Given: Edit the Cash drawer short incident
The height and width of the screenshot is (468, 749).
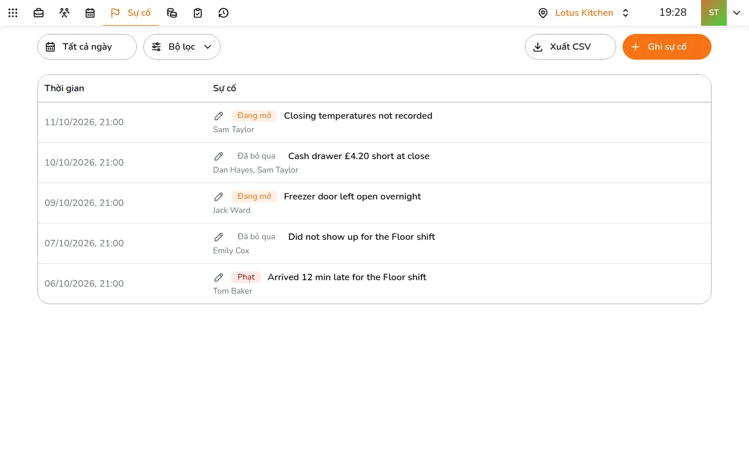Looking at the screenshot, I should pyautogui.click(x=219, y=156).
